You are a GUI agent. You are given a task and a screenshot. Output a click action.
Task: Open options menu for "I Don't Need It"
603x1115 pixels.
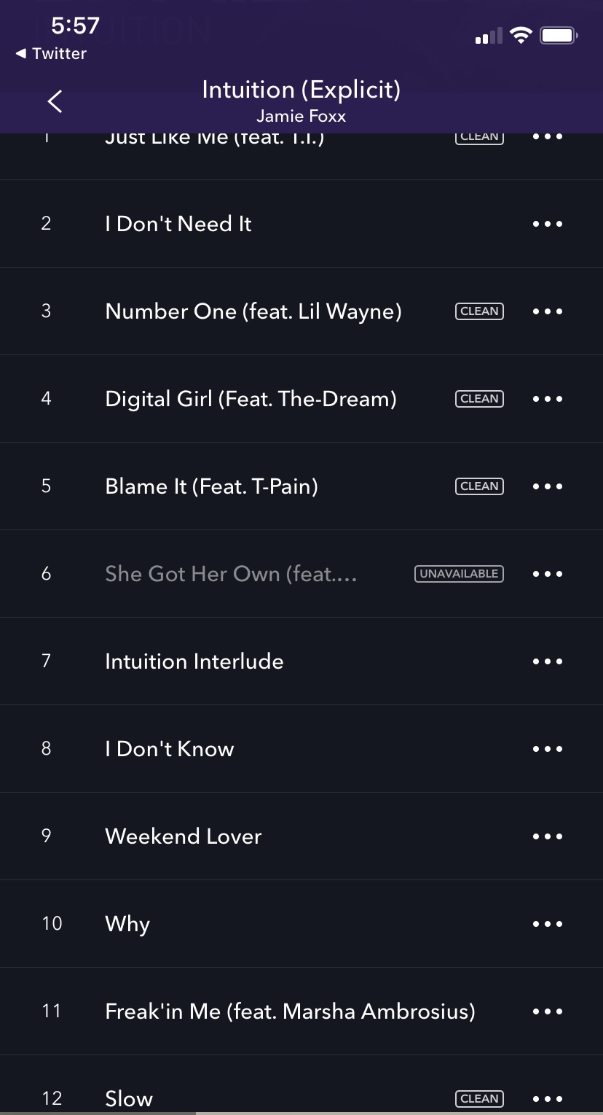point(547,223)
